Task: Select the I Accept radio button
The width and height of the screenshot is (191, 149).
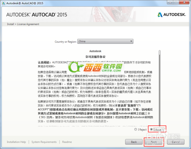Action: (151, 129)
